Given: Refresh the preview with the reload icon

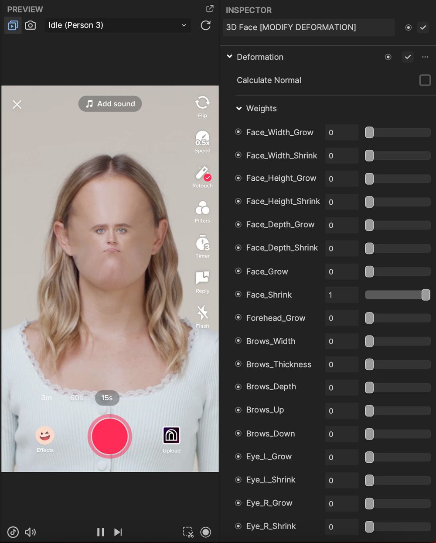Looking at the screenshot, I should [205, 25].
